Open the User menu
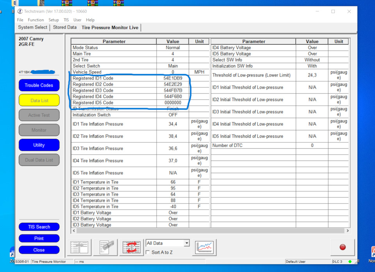The image size is (375, 272). pyautogui.click(x=77, y=20)
